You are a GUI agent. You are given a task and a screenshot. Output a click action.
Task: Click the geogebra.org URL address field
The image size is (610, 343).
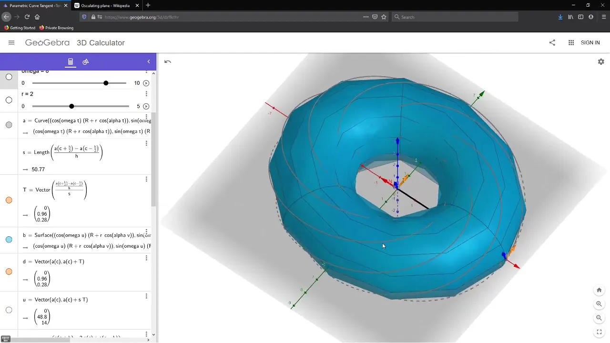tap(234, 17)
